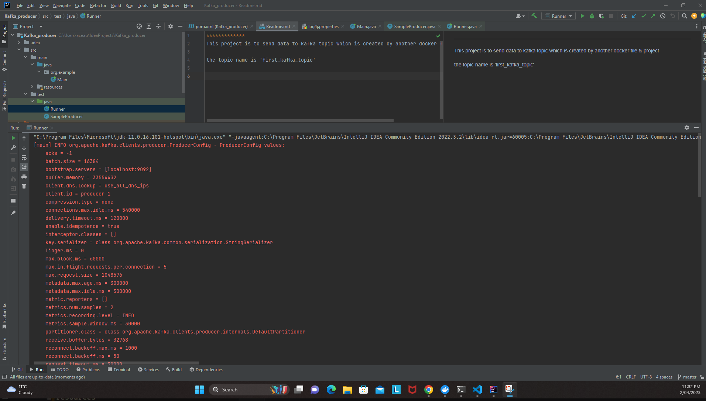
Task: Debug the Runner configuration with bug icon
Action: tap(592, 16)
